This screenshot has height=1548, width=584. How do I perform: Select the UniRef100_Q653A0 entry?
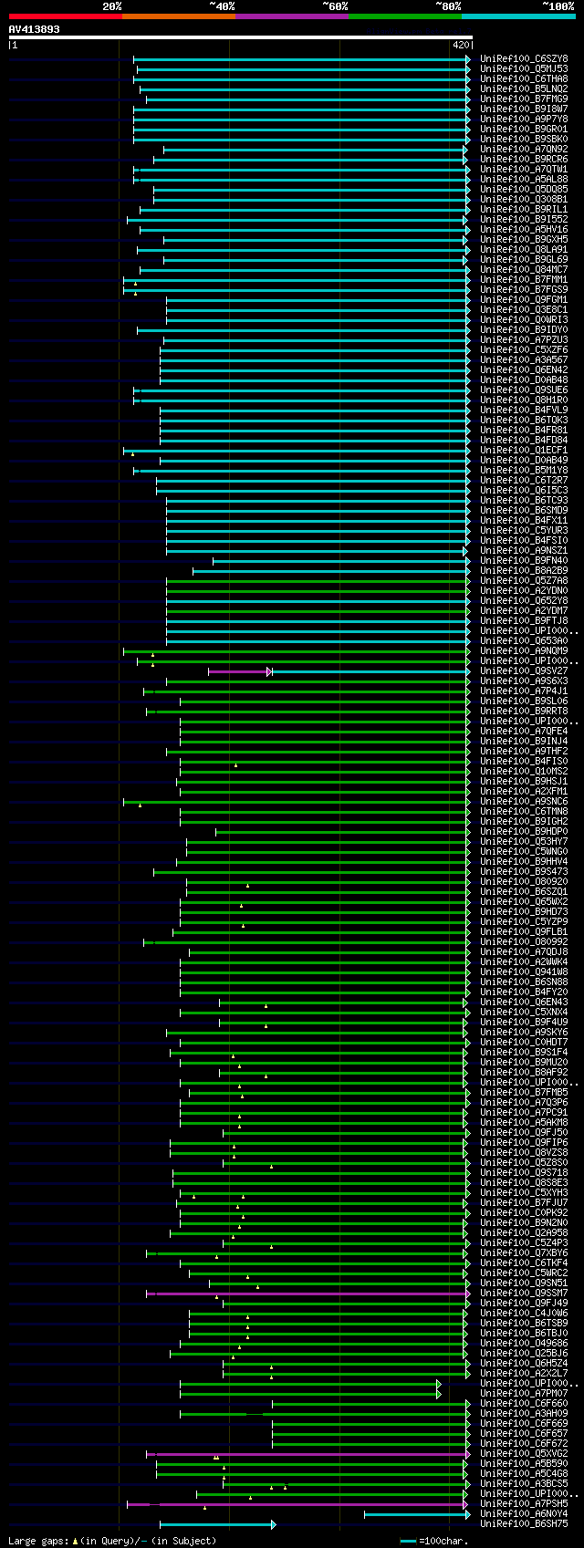pyautogui.click(x=524, y=641)
